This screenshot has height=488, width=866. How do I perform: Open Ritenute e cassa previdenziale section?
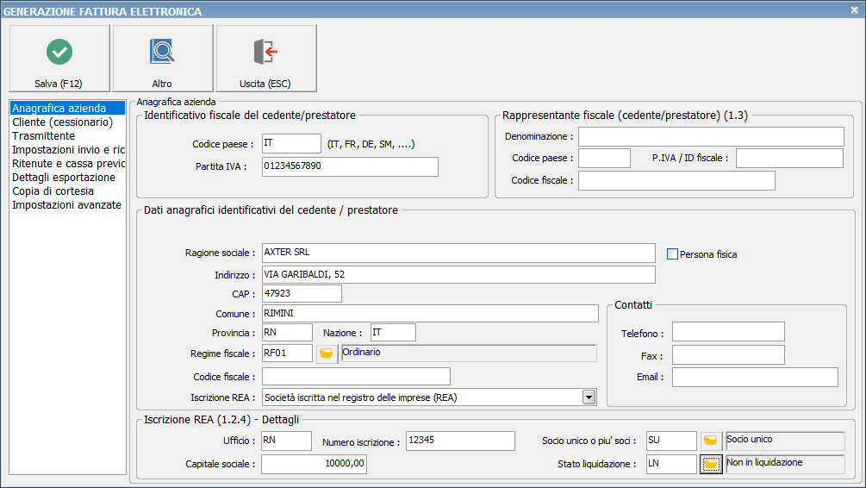point(68,164)
